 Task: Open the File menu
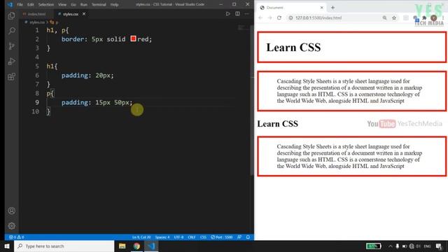tap(20, 5)
